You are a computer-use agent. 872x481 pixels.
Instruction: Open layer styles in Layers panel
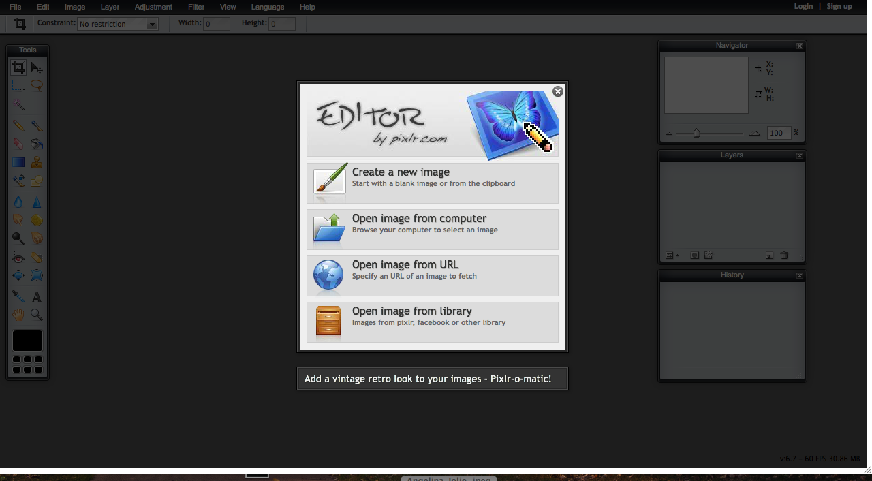point(708,255)
